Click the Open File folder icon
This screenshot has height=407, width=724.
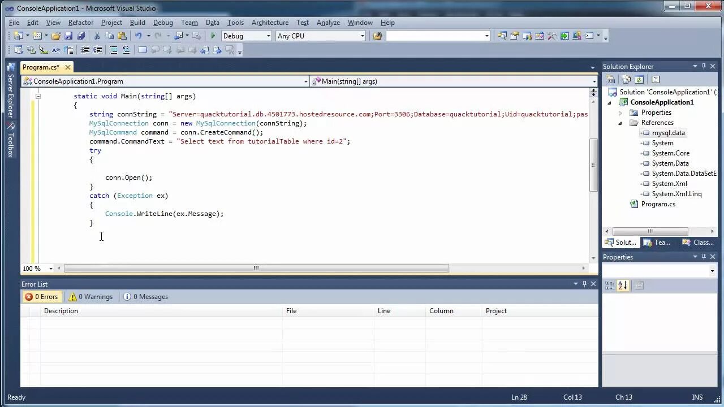pyautogui.click(x=56, y=36)
